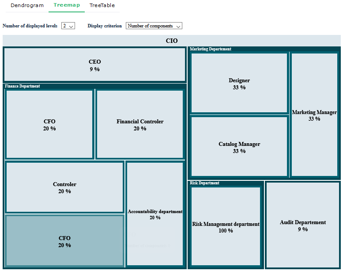Select the Risk Management department tile
Screen dimensions: 343x271
click(226, 227)
